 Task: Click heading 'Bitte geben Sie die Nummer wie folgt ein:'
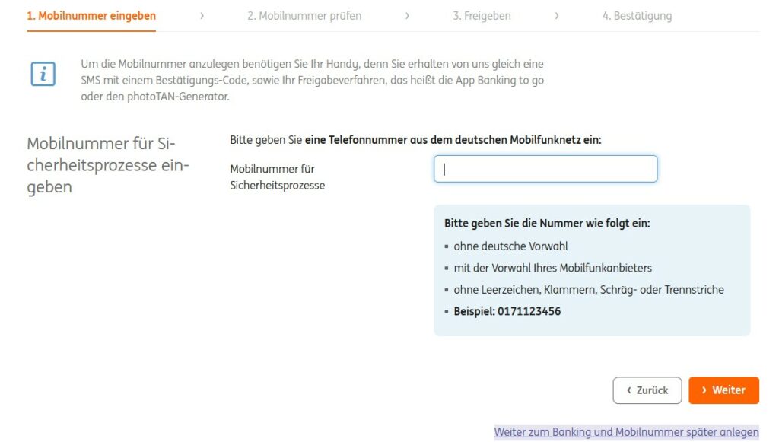pyautogui.click(x=547, y=224)
